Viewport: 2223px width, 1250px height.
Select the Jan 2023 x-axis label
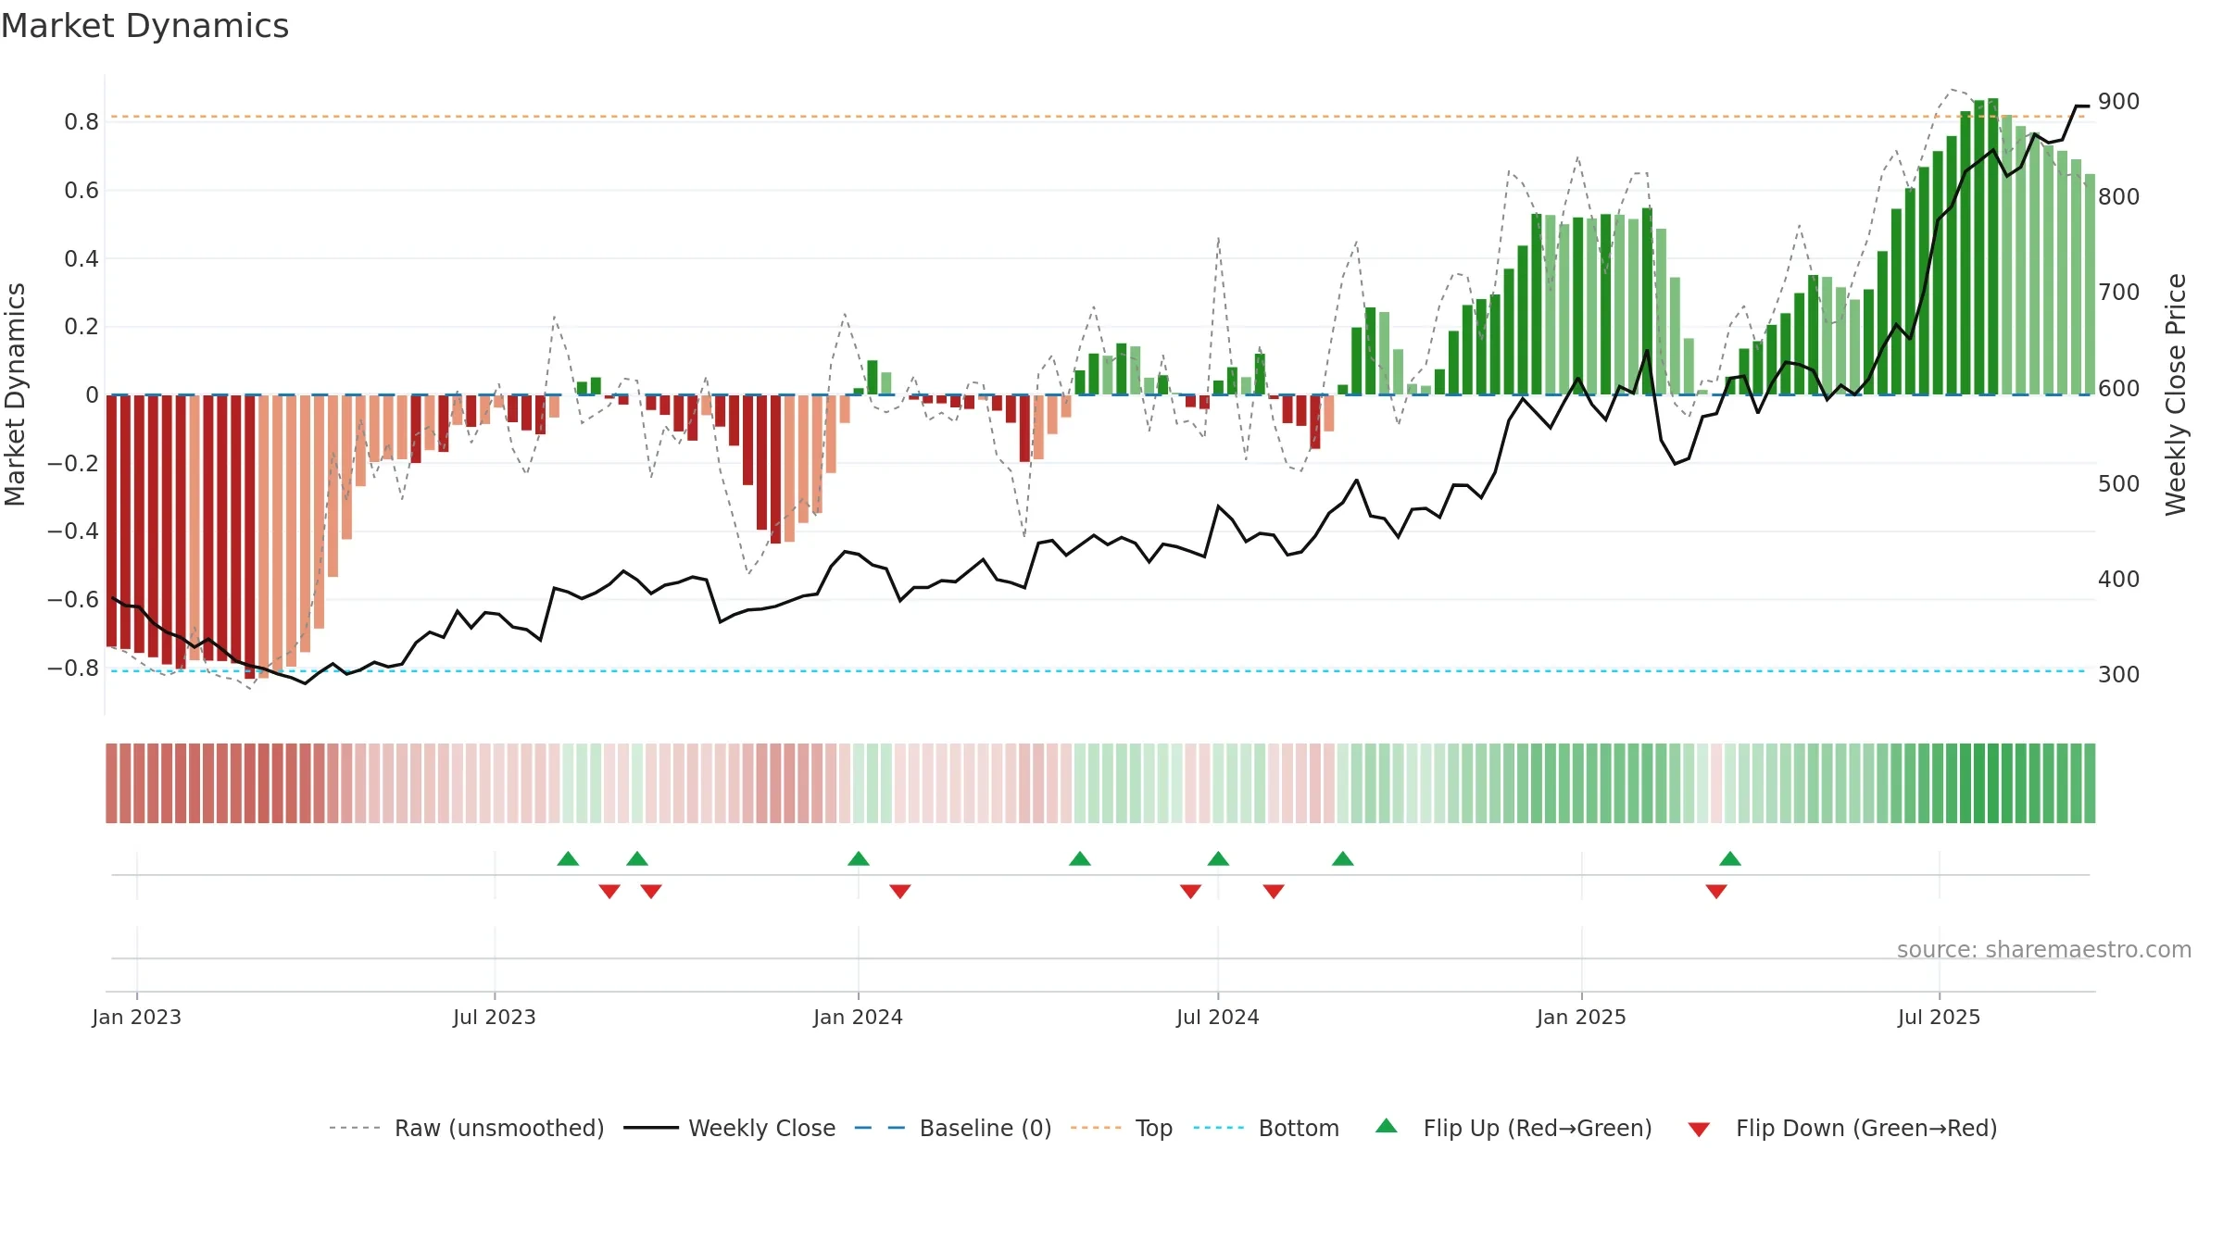[137, 1017]
